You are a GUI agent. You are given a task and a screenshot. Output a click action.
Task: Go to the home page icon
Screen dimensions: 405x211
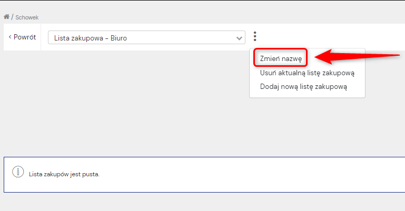[6, 17]
